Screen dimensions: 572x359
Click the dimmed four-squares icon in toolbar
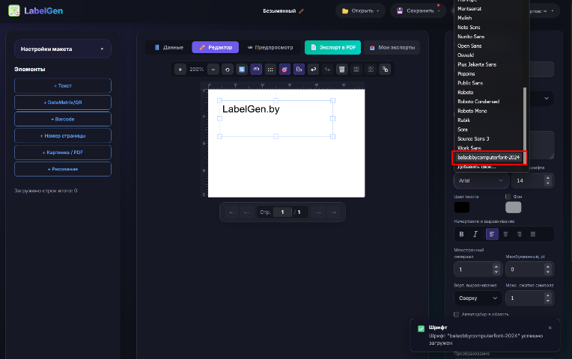(371, 70)
